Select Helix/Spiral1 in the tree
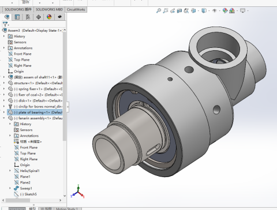 pyautogui.click(x=27, y=171)
